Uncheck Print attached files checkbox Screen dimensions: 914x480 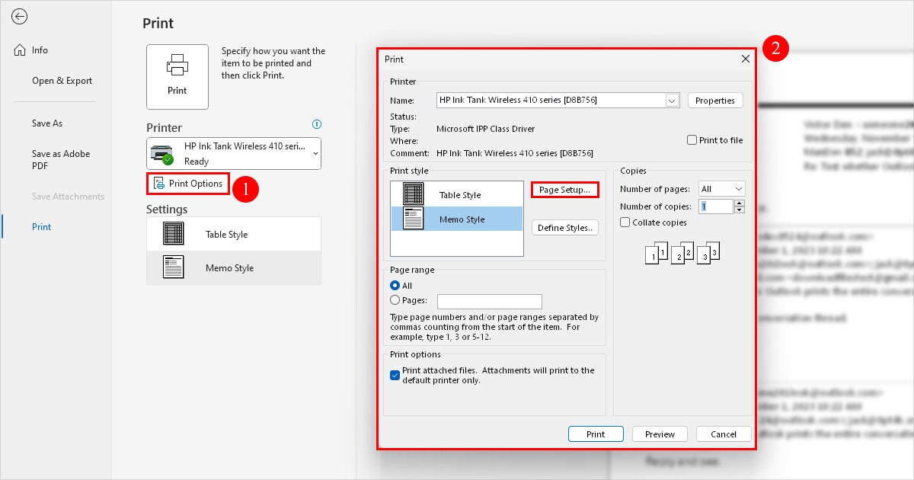[x=395, y=375]
